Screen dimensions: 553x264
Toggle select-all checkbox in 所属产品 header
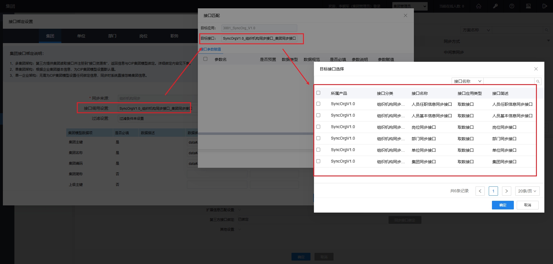tap(318, 93)
